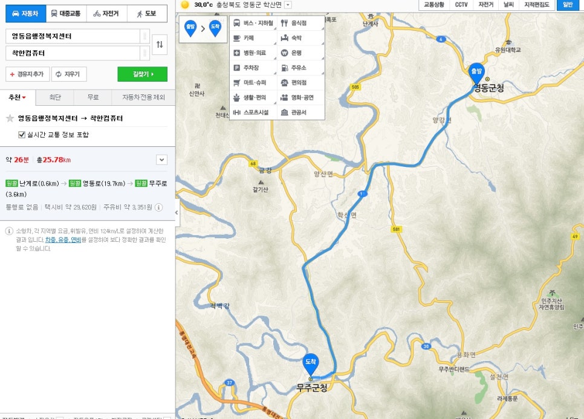This screenshot has width=584, height=419.
Task: Open location dropdown next to 학산면
Action: coord(288,5)
